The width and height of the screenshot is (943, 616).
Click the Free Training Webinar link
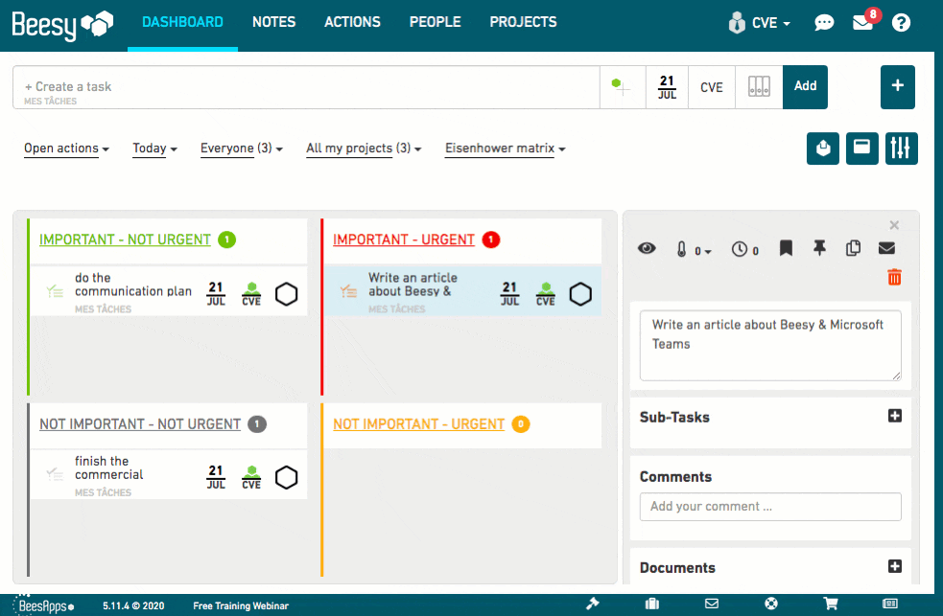pyautogui.click(x=241, y=605)
